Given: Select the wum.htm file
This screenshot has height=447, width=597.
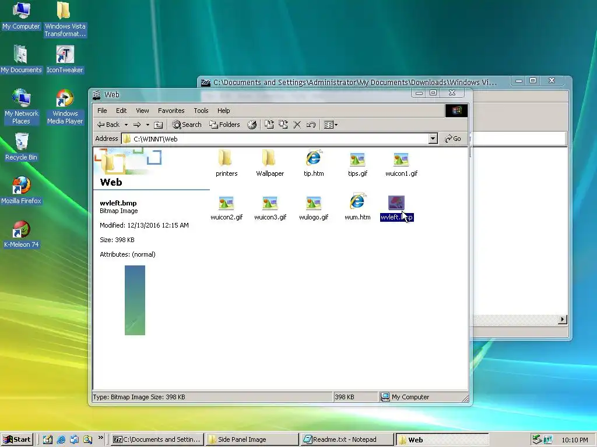Looking at the screenshot, I should click(x=357, y=208).
